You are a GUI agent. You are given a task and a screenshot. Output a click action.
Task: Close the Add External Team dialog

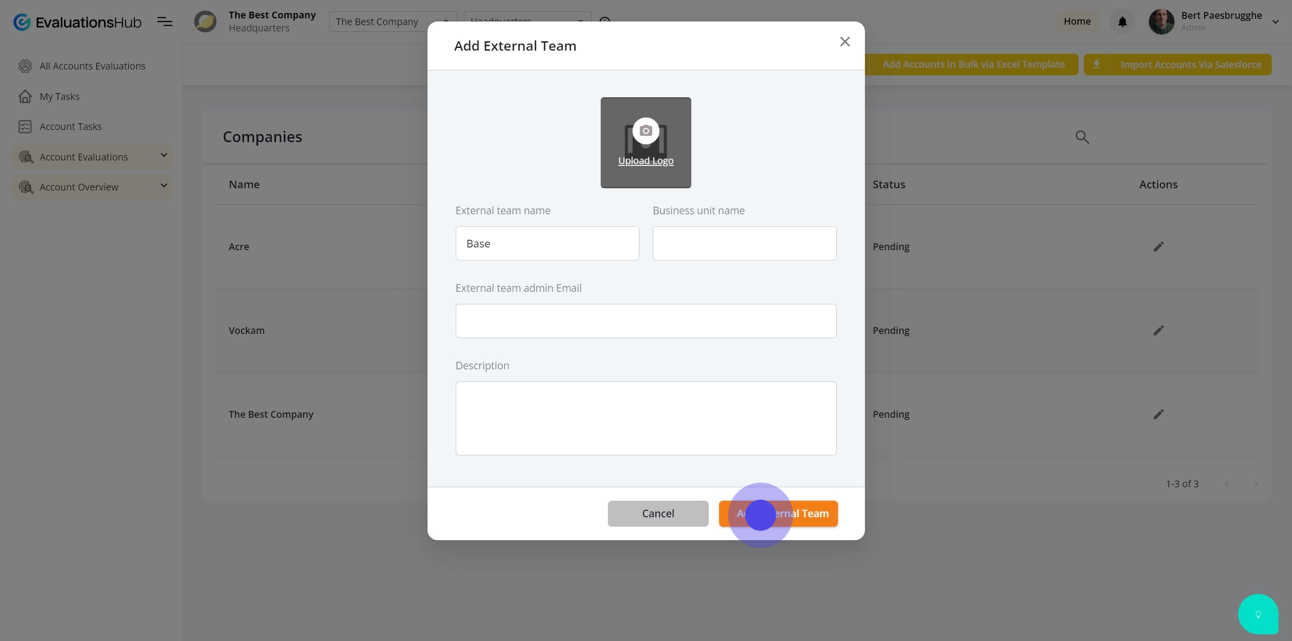tap(845, 42)
